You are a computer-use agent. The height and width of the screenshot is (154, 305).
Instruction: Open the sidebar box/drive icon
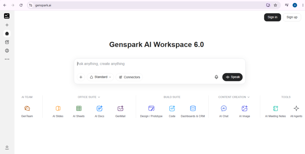[x=7, y=42]
